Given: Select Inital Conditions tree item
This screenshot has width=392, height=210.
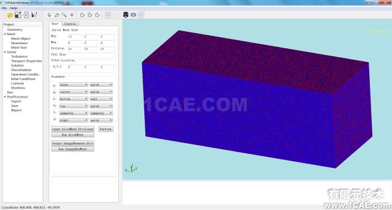Looking at the screenshot, I should click(23, 79).
